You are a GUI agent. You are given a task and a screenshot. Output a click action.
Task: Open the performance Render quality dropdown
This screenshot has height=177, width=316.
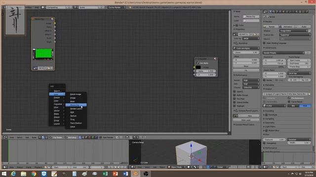251,80
